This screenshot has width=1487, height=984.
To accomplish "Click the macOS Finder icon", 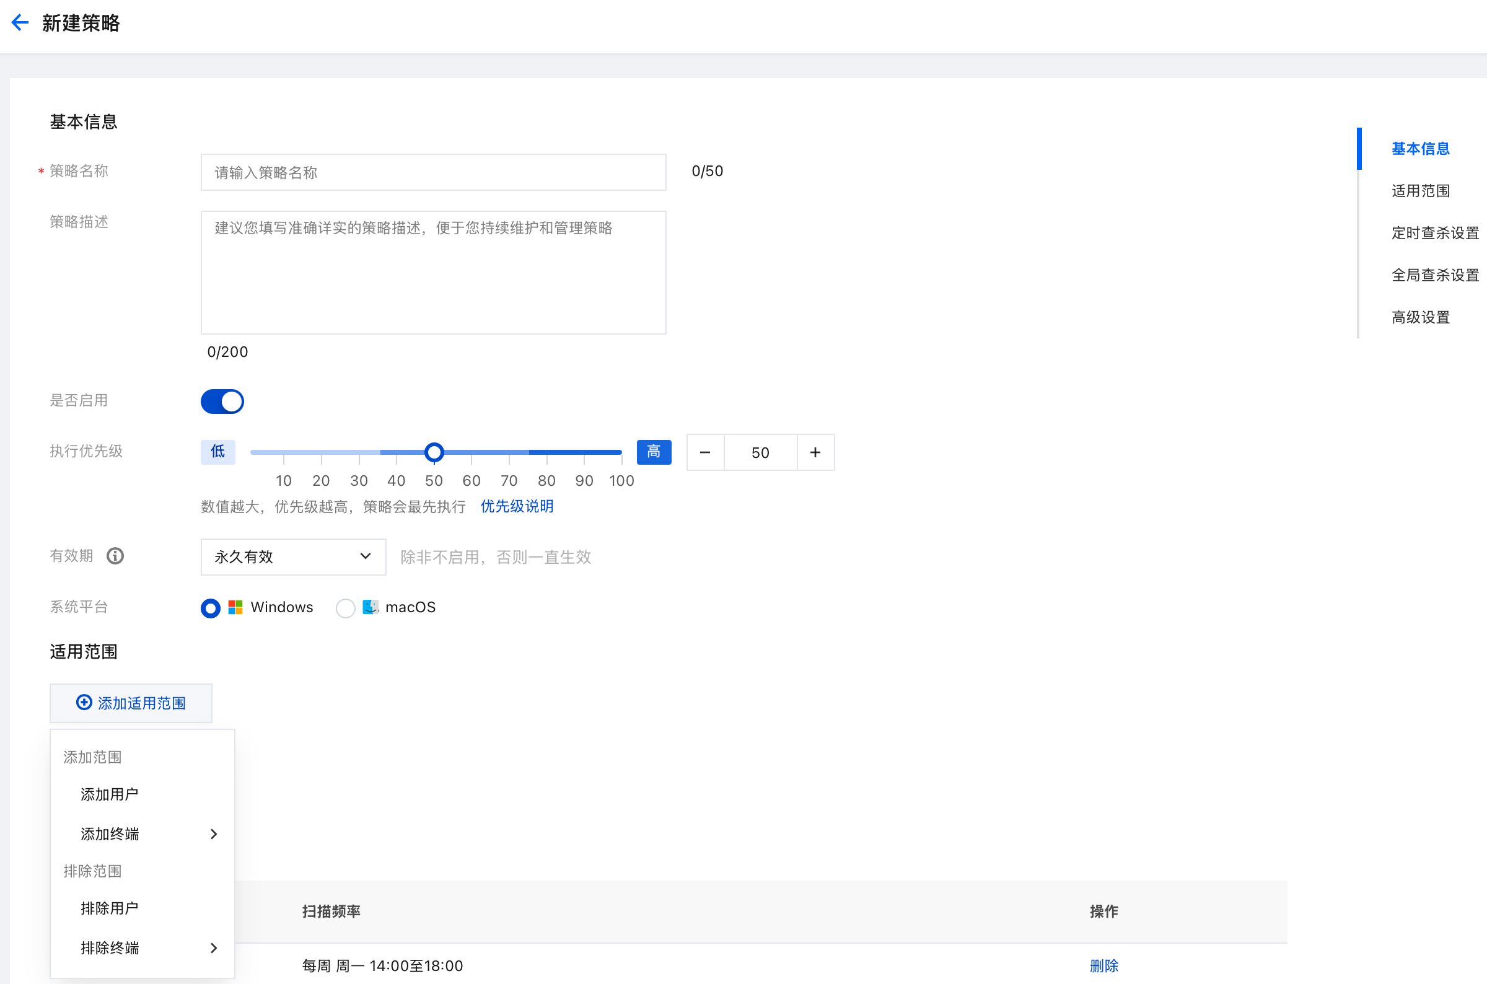I will point(370,607).
